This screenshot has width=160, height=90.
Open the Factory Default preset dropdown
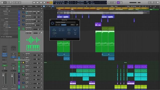[x=65, y=22]
